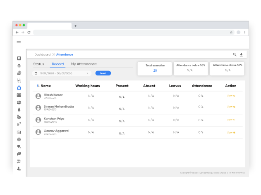Click the download icon

[241, 54]
